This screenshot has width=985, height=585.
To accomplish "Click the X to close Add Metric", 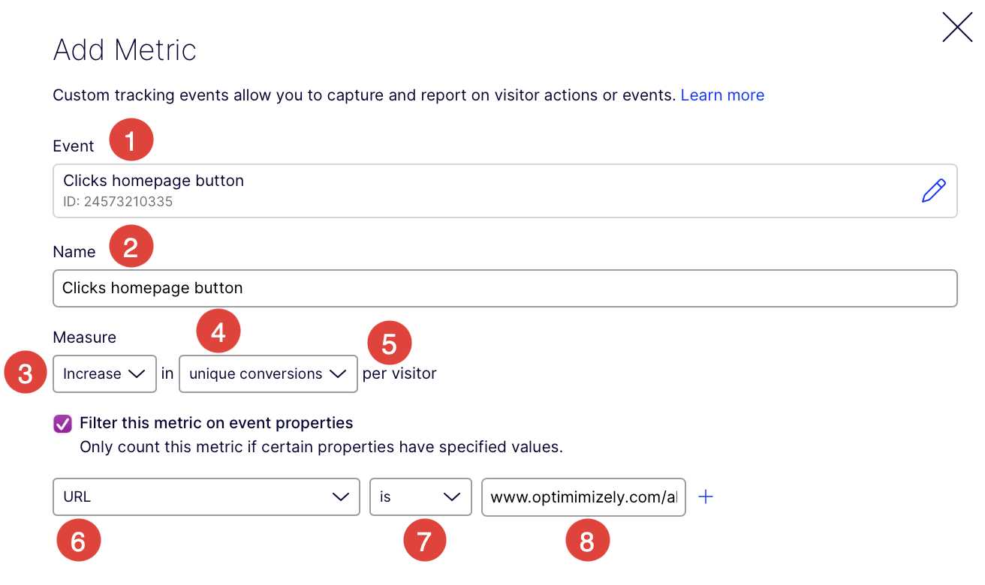I will click(956, 27).
